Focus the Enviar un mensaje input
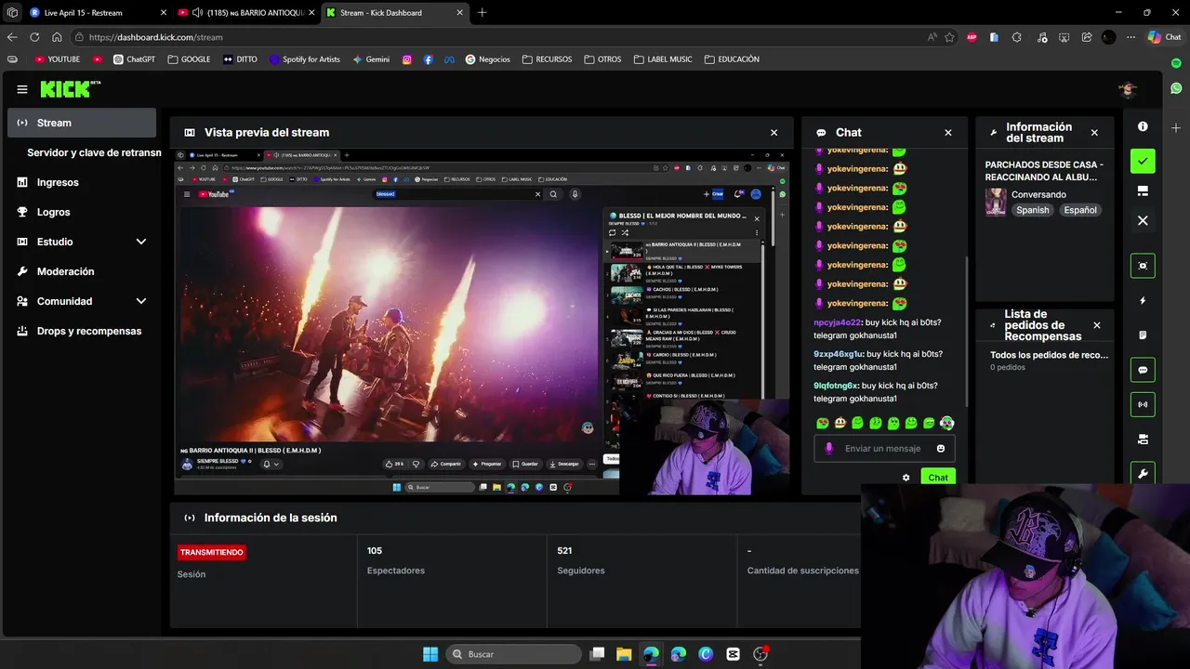 point(883,449)
